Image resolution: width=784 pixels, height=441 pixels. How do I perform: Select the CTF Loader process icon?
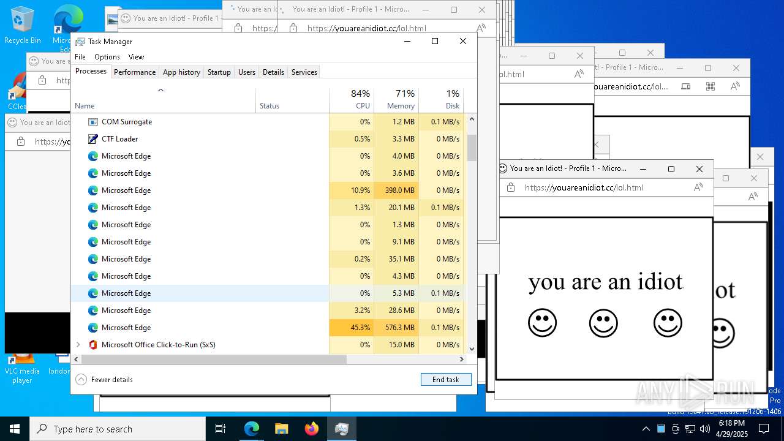coord(93,138)
